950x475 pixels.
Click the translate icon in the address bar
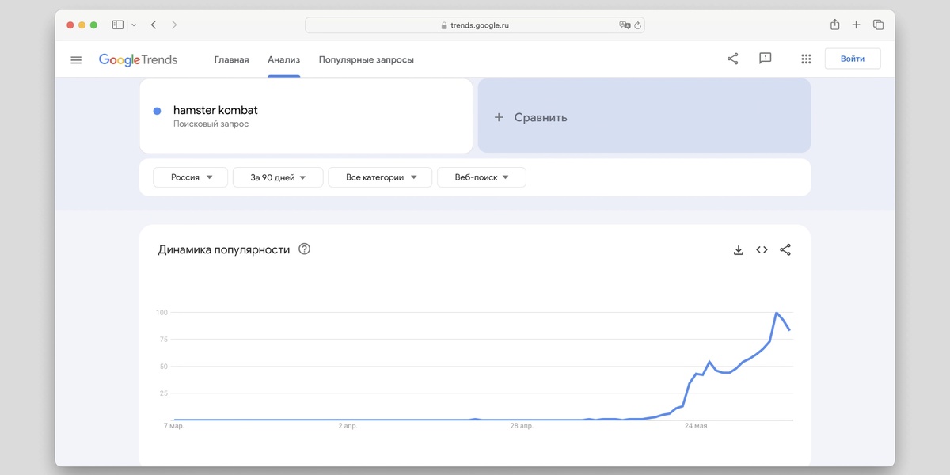[x=625, y=25]
